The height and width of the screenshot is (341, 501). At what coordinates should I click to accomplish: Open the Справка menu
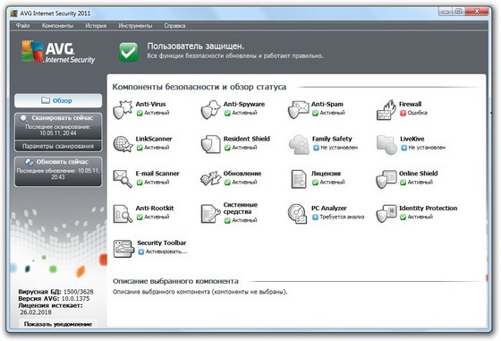coord(174,26)
